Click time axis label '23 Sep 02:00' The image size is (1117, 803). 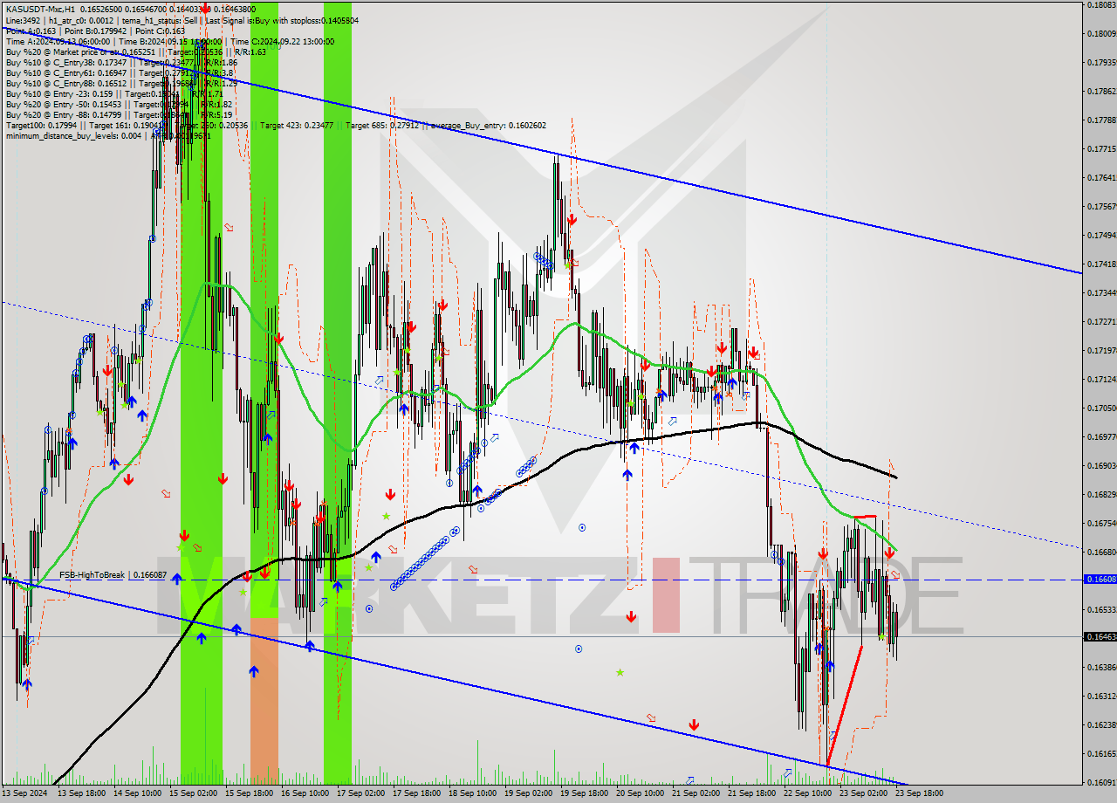[864, 793]
